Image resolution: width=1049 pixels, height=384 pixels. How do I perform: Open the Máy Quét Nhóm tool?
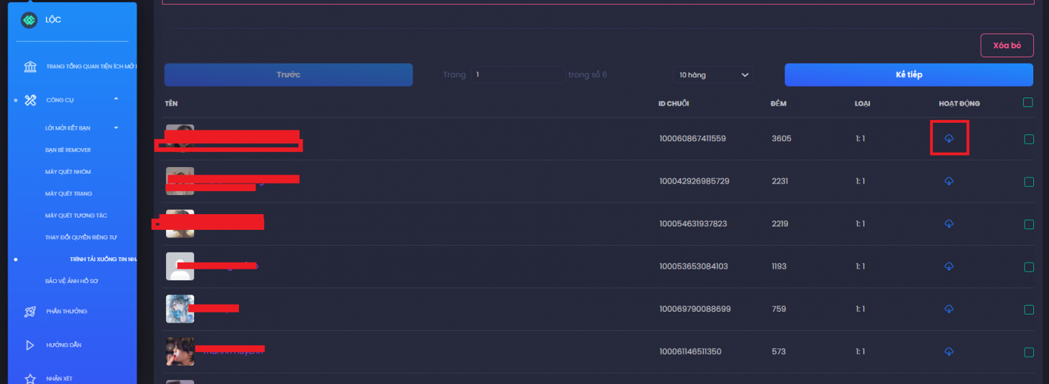tap(68, 172)
